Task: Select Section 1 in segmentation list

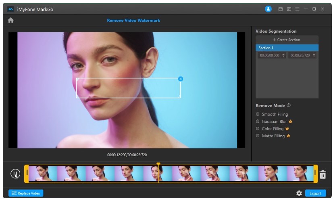Action: (287, 48)
